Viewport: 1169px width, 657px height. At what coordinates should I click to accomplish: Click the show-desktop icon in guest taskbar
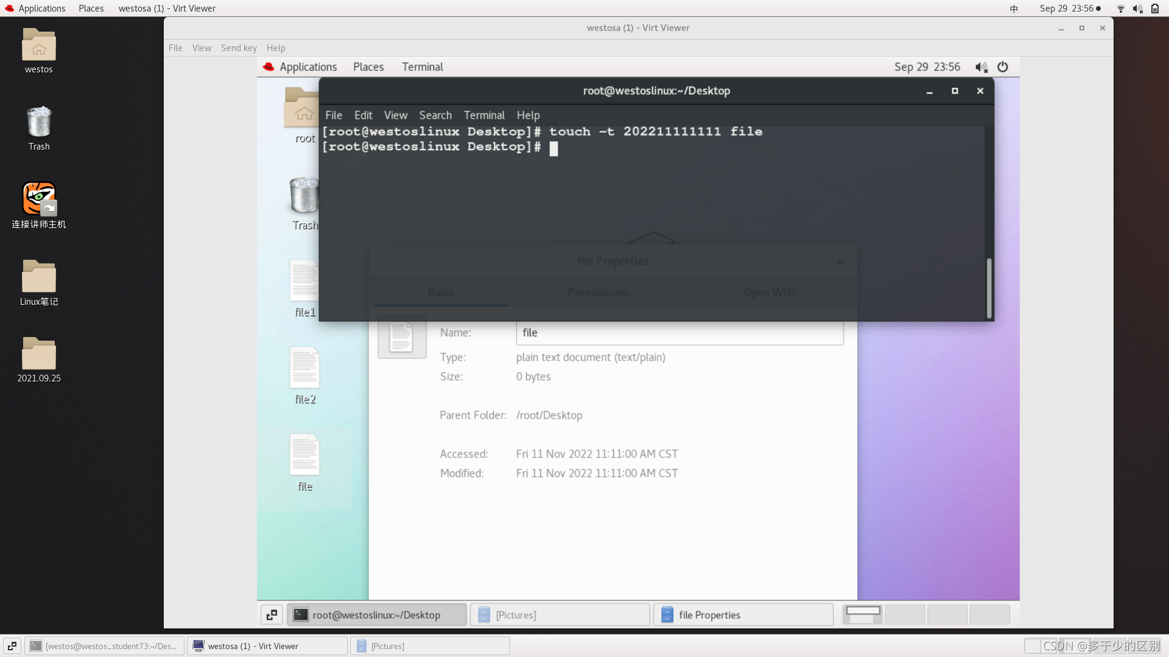coord(272,614)
